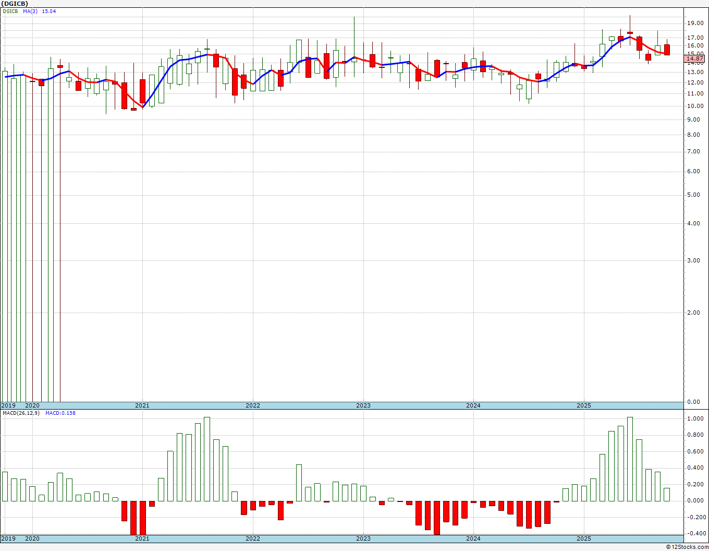
Task: Select the 16.00 price axis label
Action: pos(695,45)
